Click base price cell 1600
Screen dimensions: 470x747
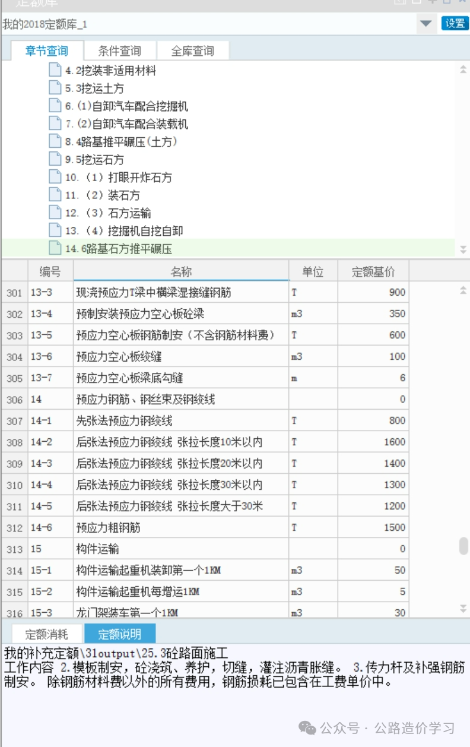coord(373,442)
